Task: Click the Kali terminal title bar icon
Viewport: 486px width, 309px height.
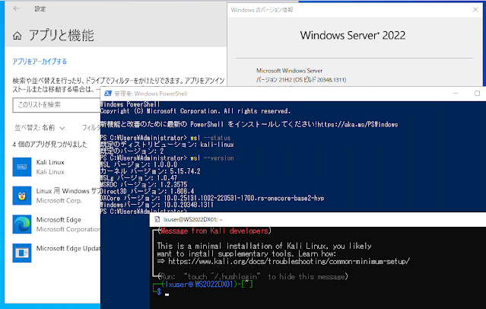Action: pyautogui.click(x=157, y=219)
